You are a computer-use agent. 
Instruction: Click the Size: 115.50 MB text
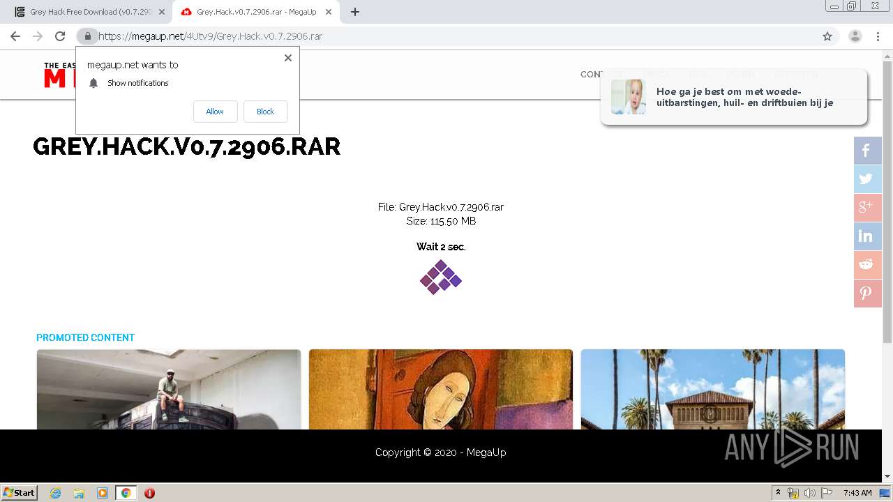(x=441, y=221)
